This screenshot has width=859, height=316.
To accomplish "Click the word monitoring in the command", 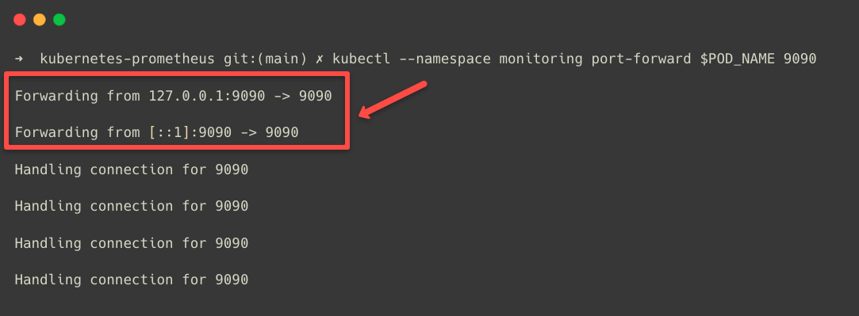I will pyautogui.click(x=541, y=59).
